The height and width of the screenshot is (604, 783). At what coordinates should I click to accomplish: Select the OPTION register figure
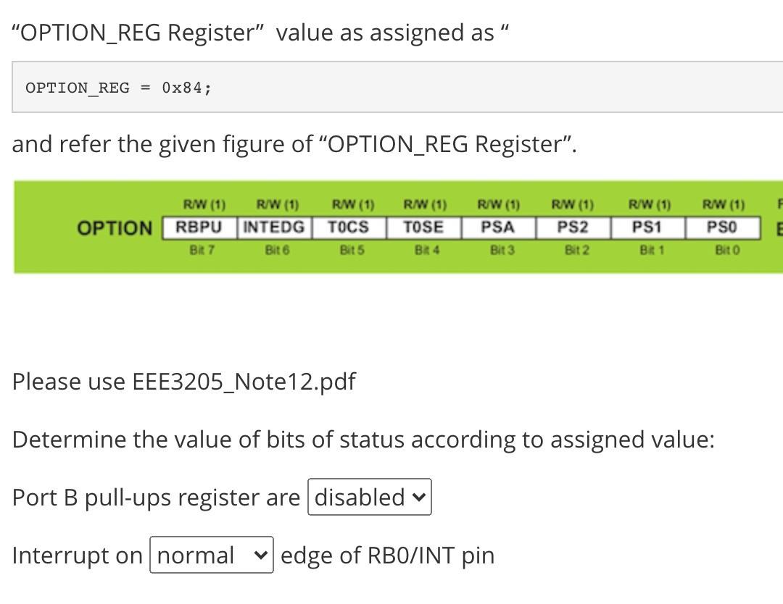[399, 227]
